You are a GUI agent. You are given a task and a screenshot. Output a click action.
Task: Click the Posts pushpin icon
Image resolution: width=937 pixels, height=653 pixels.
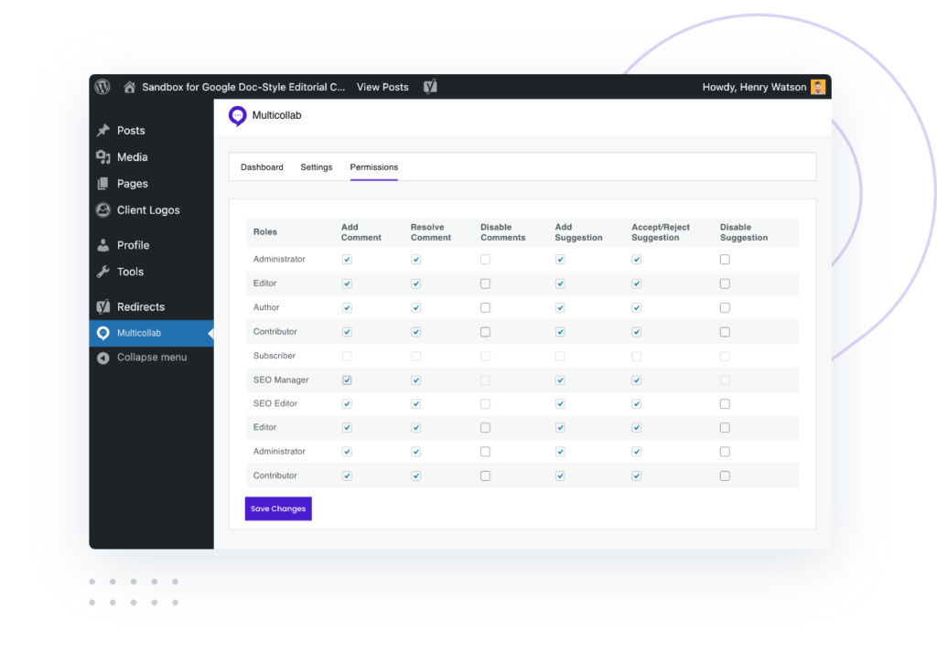pos(103,130)
